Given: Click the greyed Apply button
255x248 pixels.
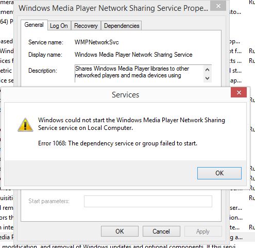Looking at the screenshot, I should tap(203, 232).
